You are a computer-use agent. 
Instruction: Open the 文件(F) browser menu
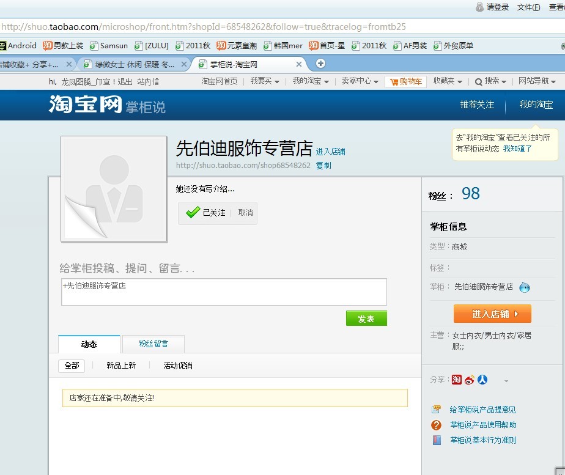528,7
